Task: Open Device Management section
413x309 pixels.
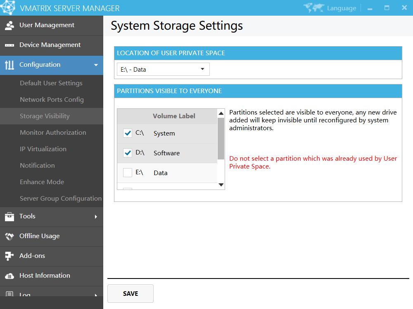Action: [x=52, y=45]
